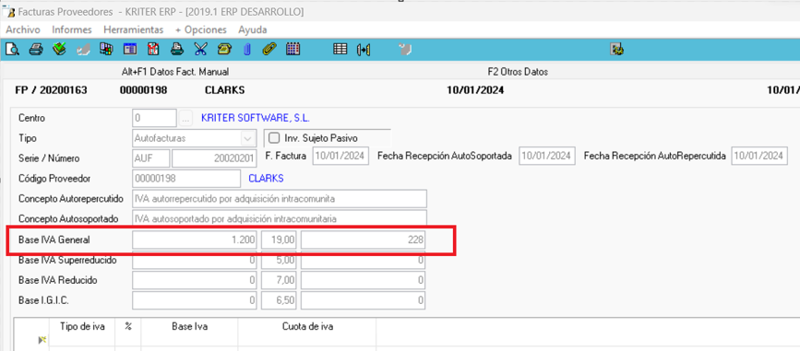The image size is (800, 351).
Task: Open the Ayuda menu
Action: click(x=253, y=29)
